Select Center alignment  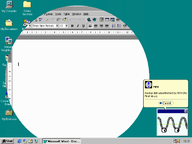click(96, 26)
